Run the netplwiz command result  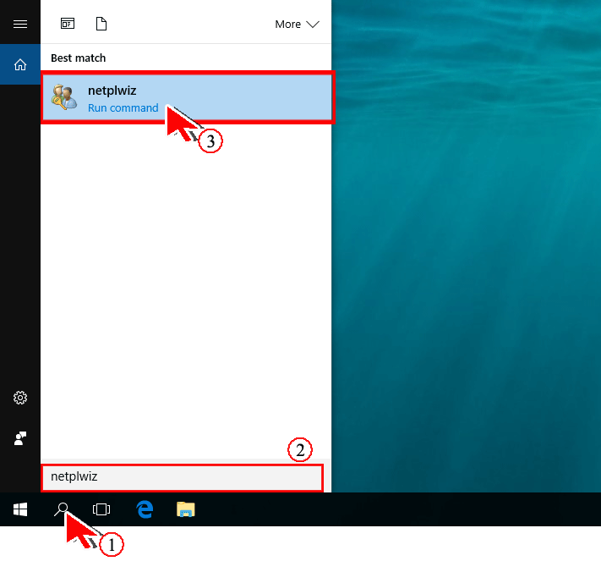click(x=187, y=97)
